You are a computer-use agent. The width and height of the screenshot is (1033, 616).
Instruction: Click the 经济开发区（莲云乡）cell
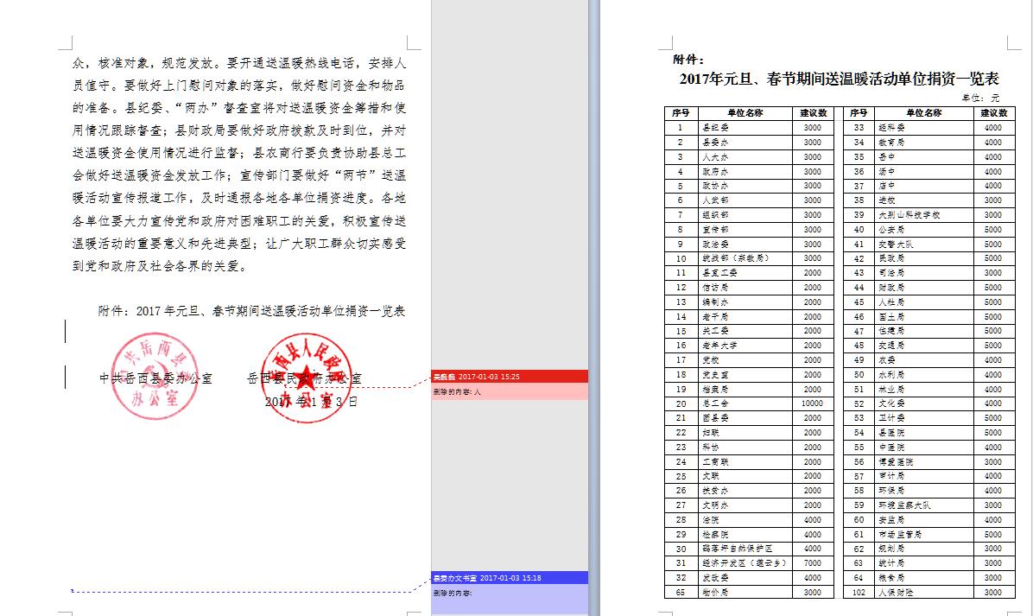tap(745, 563)
